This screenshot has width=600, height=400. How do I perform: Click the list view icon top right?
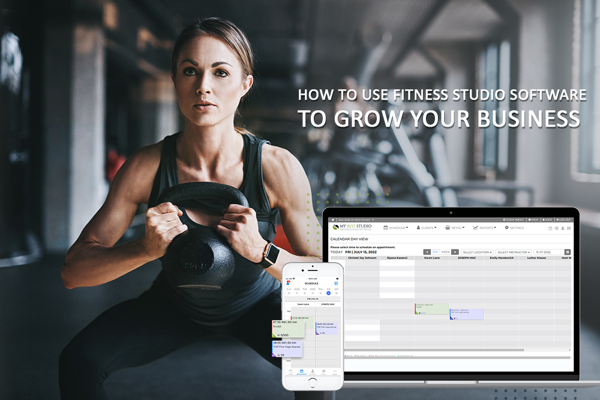click(556, 228)
